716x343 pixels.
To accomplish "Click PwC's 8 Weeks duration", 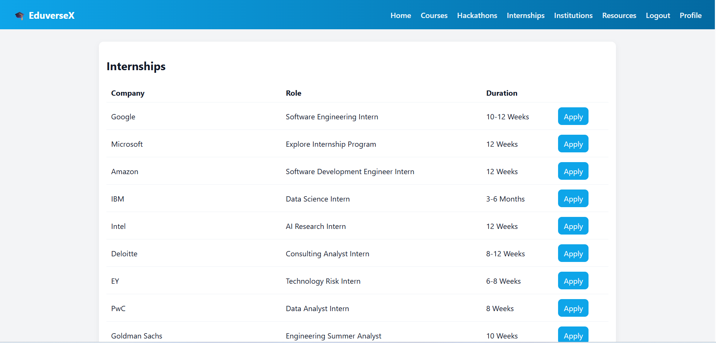I will click(x=500, y=308).
